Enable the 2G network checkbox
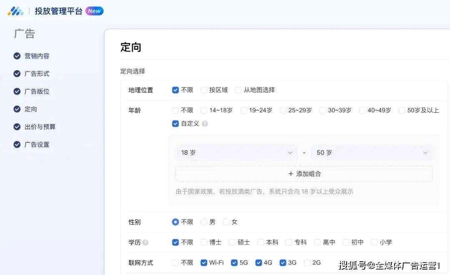 pyautogui.click(x=307, y=263)
